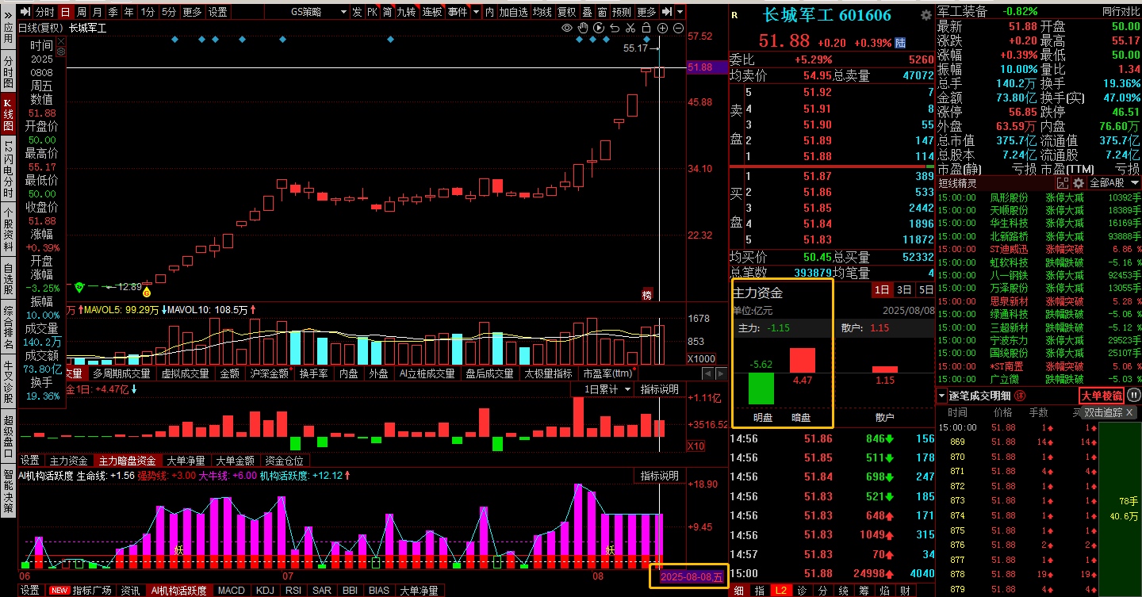Click the NEW 指标广场 badge button
Image resolution: width=1142 pixels, height=597 pixels.
pyautogui.click(x=80, y=591)
